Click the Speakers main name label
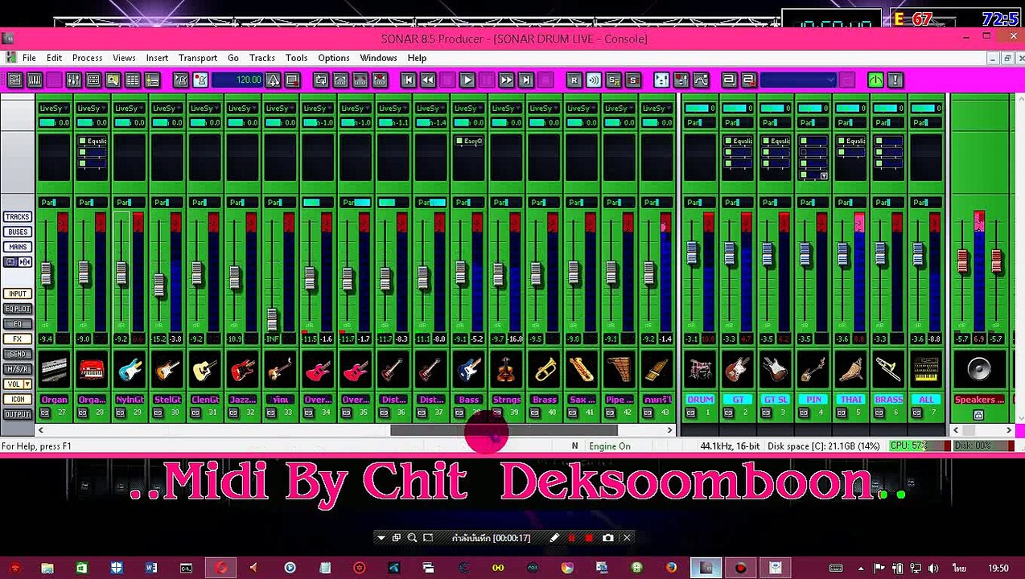The height and width of the screenshot is (579, 1025). 979,400
